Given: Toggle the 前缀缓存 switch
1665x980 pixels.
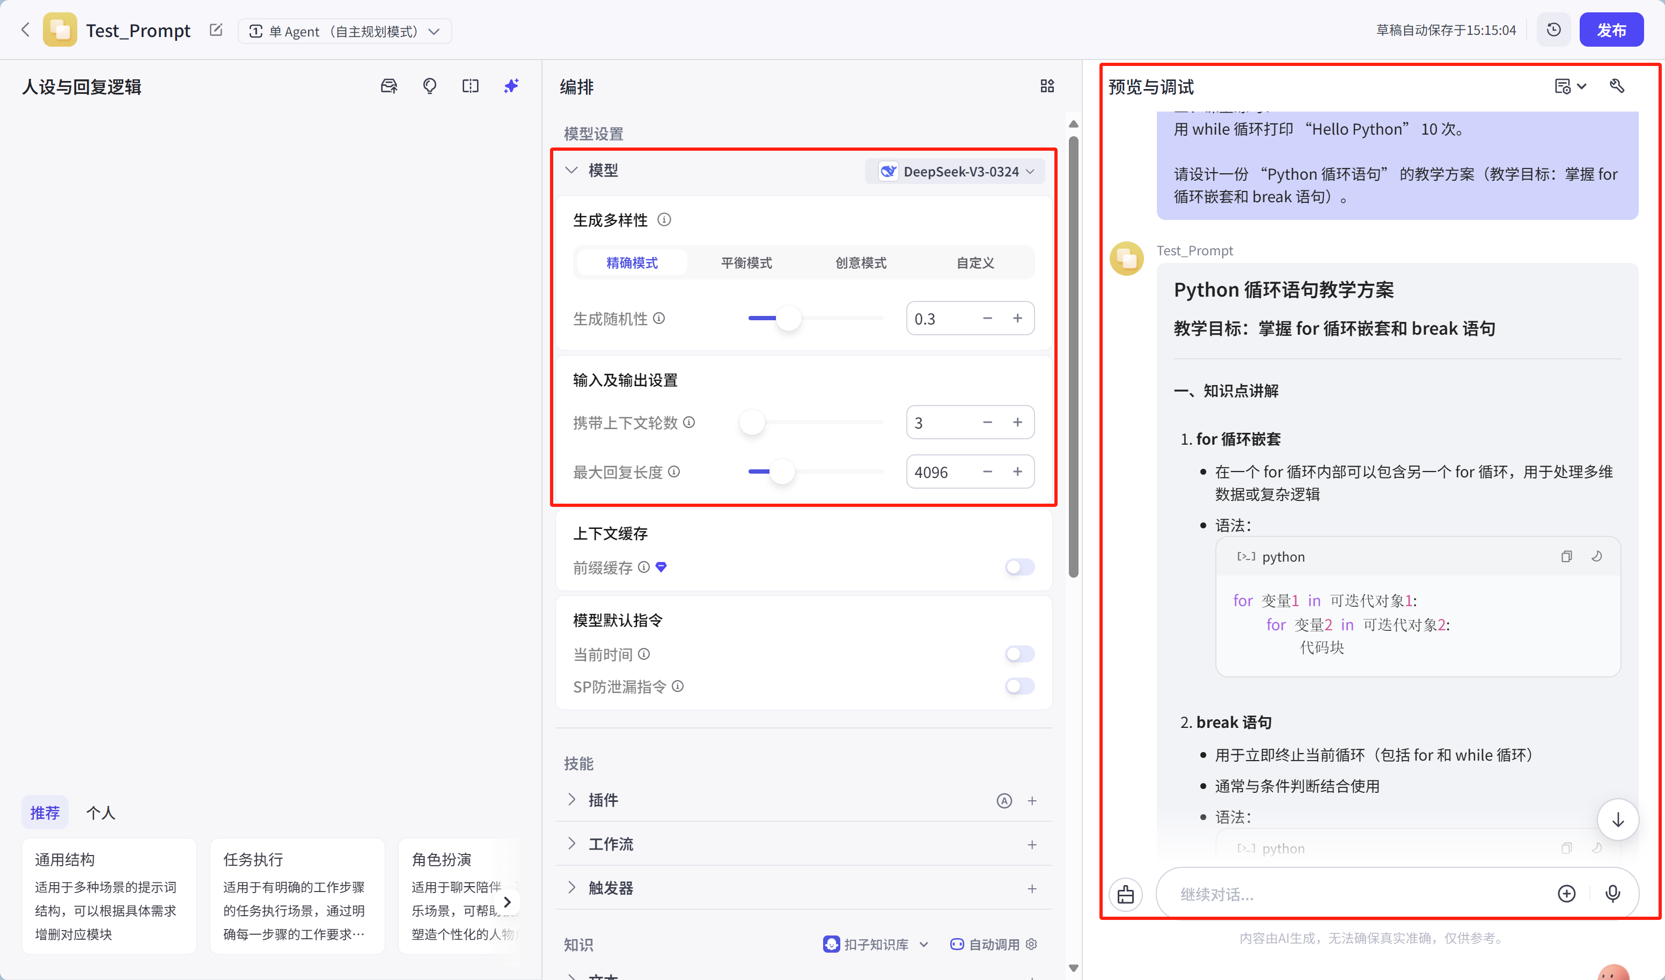Looking at the screenshot, I should [x=1019, y=568].
